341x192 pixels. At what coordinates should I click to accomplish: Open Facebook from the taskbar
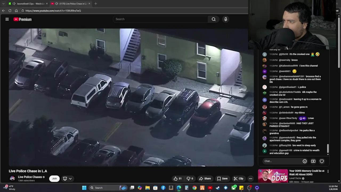[163, 188]
